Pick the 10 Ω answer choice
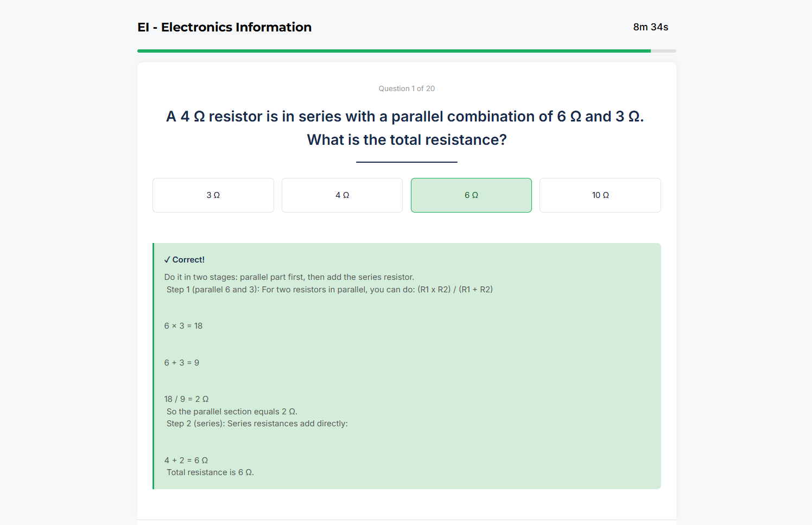The image size is (812, 525). point(600,195)
